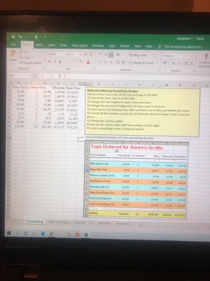
Task: Align text to the right
Action: tap(111, 62)
